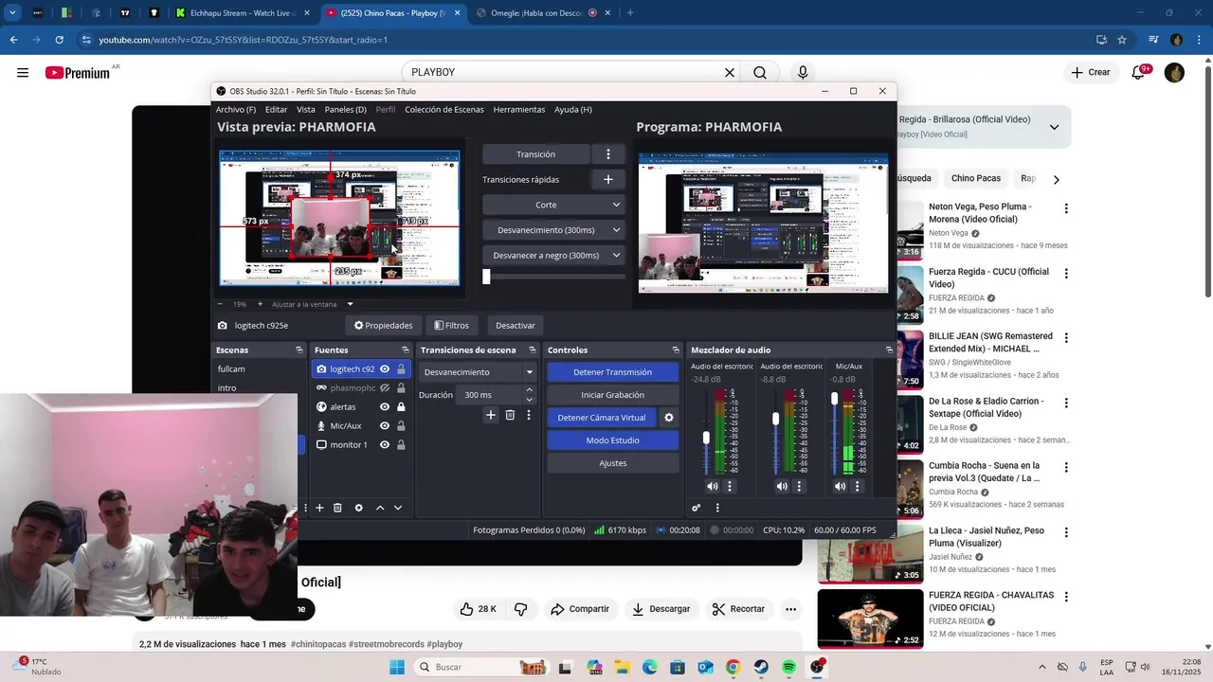
Task: Click the -24.8 dB volume fader
Action: [x=706, y=438]
